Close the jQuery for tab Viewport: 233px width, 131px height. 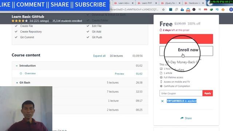pyautogui.click(x=179, y=3)
